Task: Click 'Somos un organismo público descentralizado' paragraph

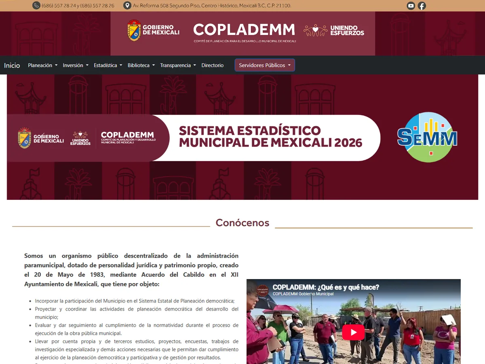Action: coord(131,270)
